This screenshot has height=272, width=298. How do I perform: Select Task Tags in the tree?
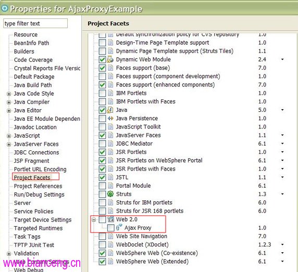pos(27,237)
